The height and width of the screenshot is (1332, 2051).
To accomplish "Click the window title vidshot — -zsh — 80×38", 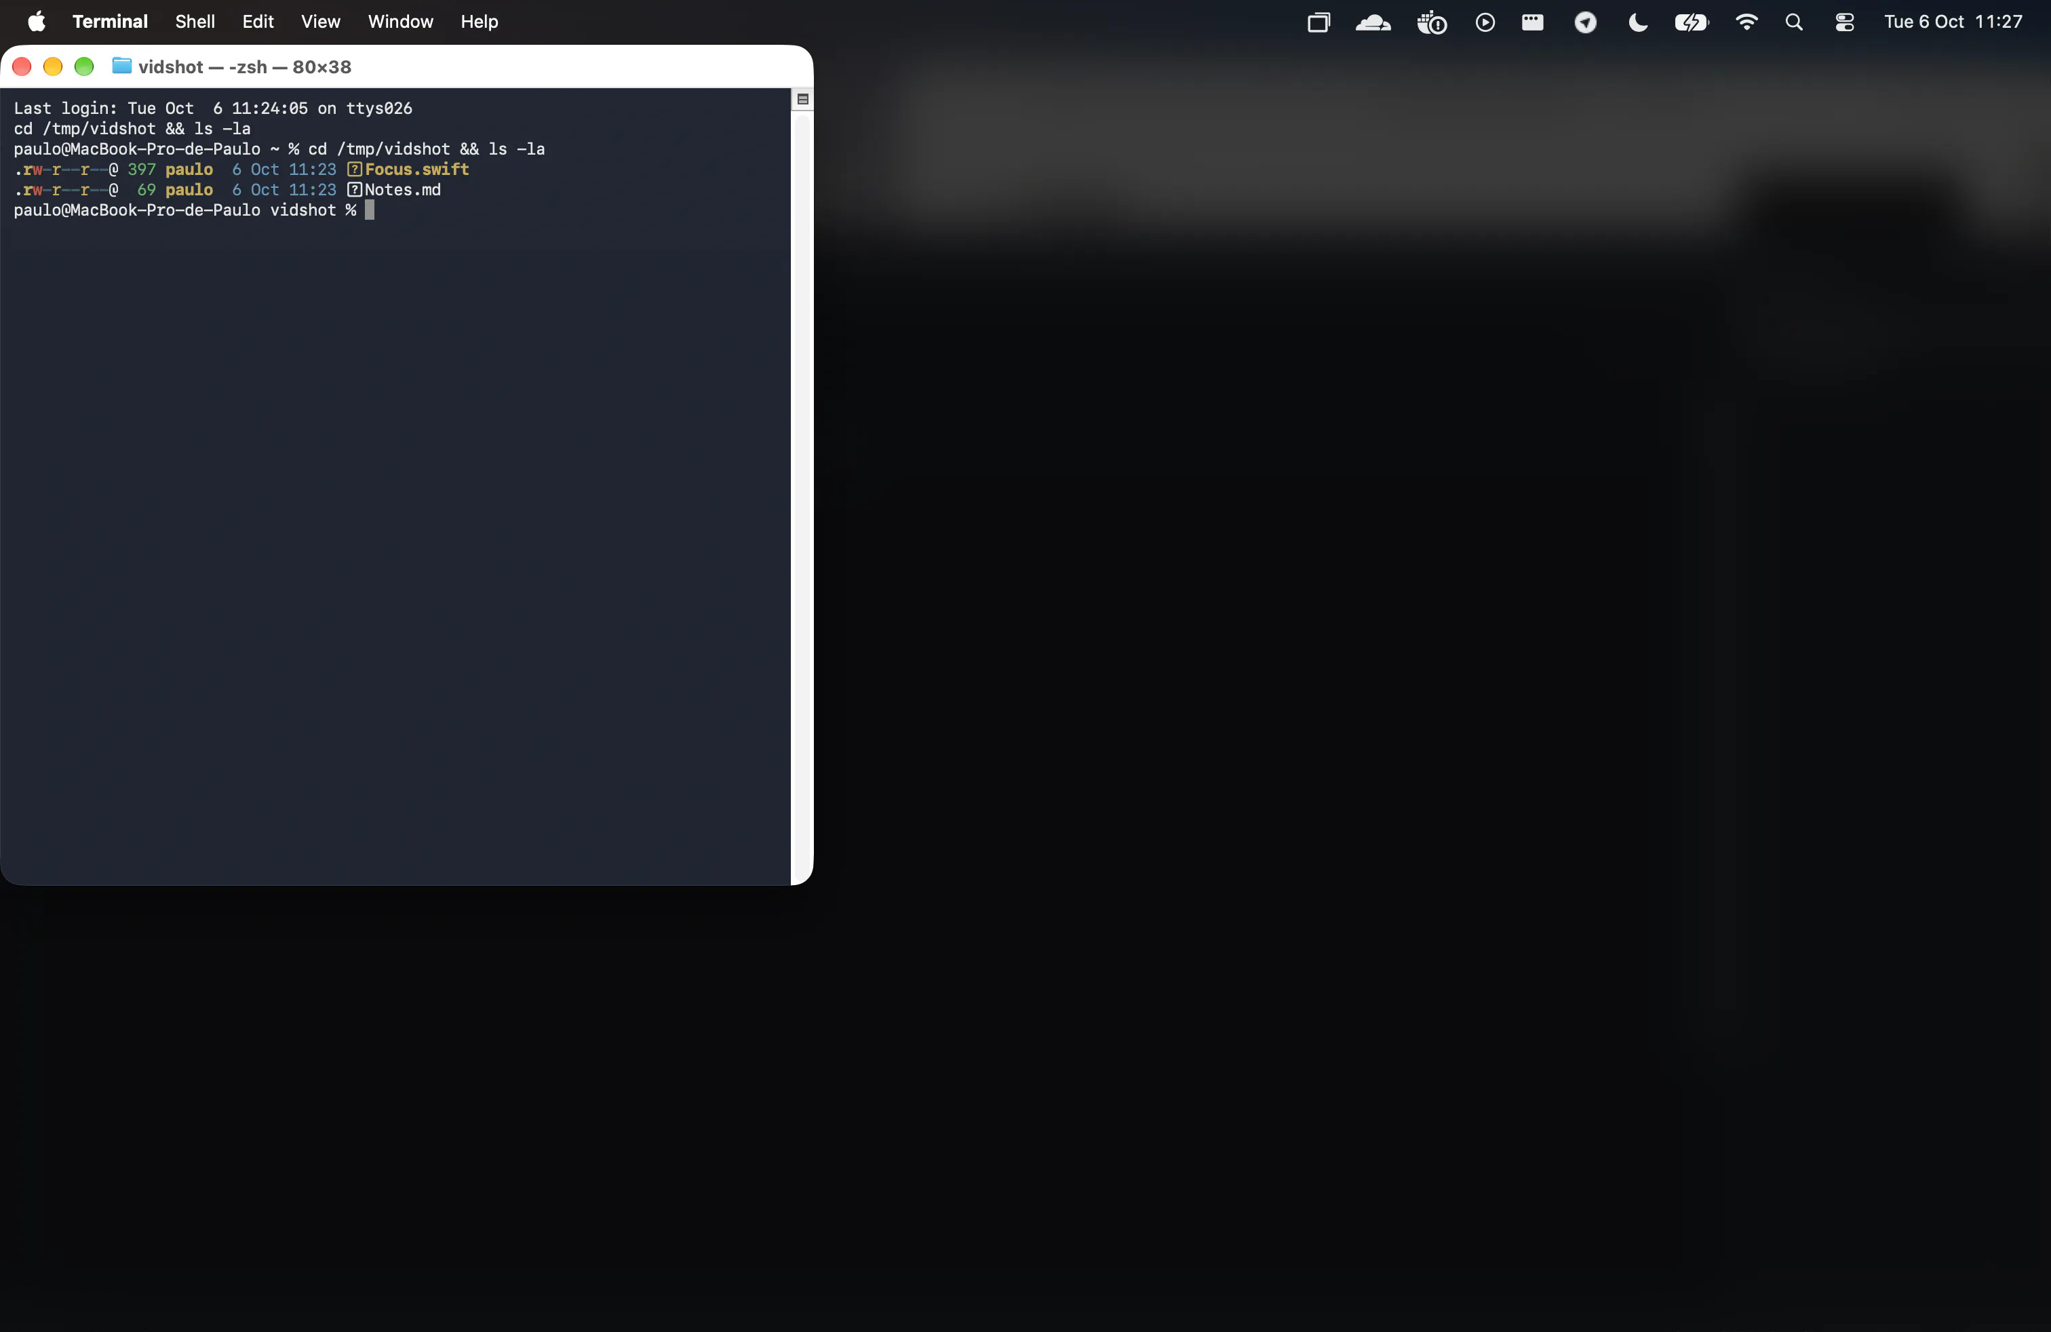I will (x=245, y=66).
